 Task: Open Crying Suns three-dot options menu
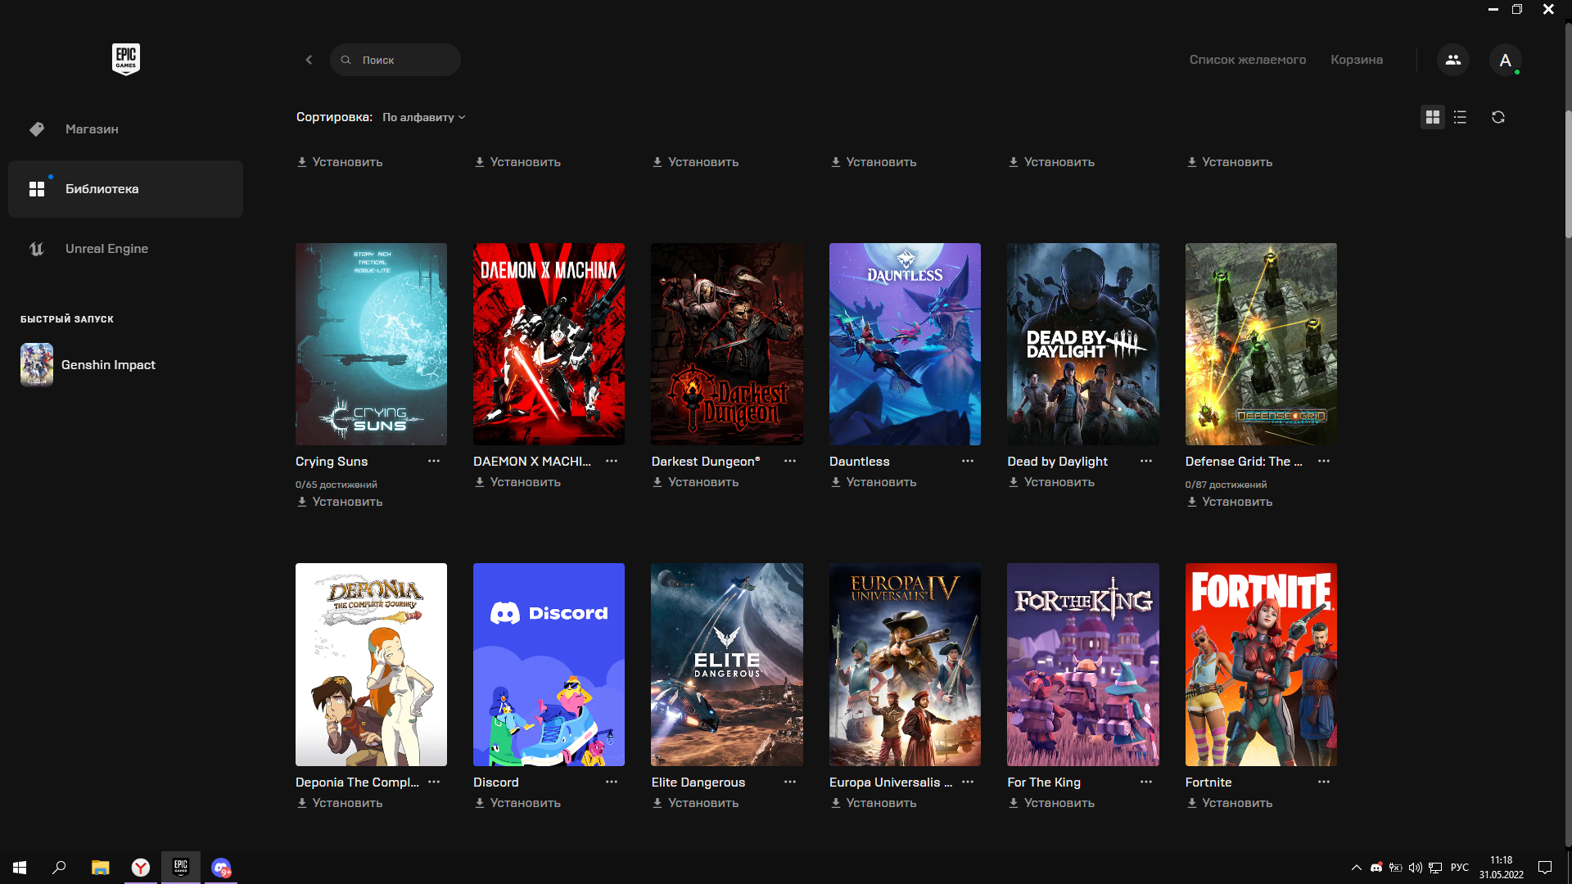coord(434,462)
